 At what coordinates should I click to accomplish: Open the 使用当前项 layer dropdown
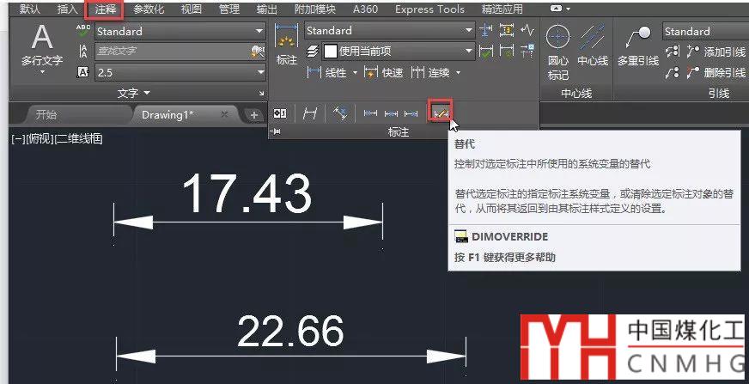click(x=399, y=51)
